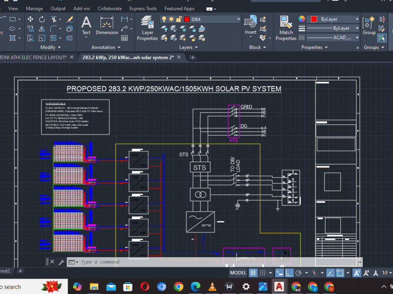Open the Express Tools ribbon tab

click(x=143, y=9)
